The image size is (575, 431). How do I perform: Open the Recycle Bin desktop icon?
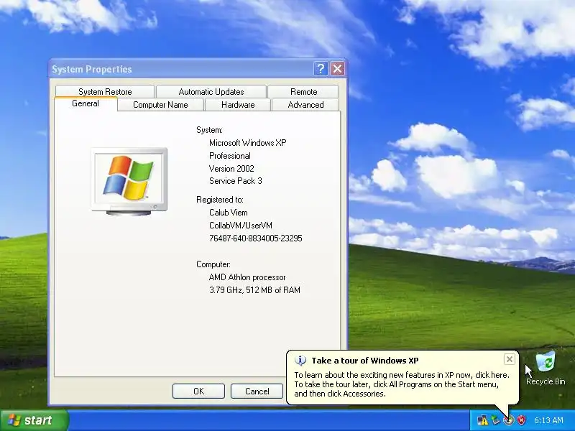tap(546, 368)
